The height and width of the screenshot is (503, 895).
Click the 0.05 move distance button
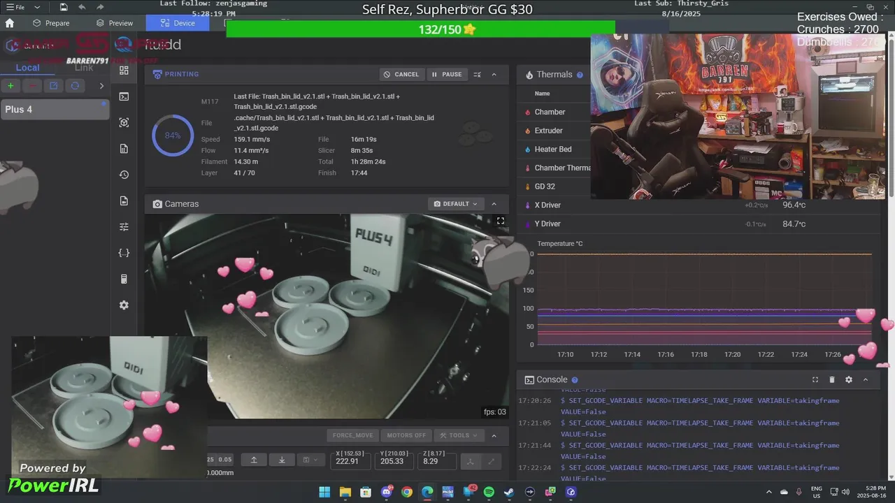click(225, 460)
